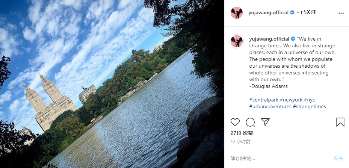Open the three-dots more options menu
Viewport: 349px width, 168px height.
(x=341, y=13)
